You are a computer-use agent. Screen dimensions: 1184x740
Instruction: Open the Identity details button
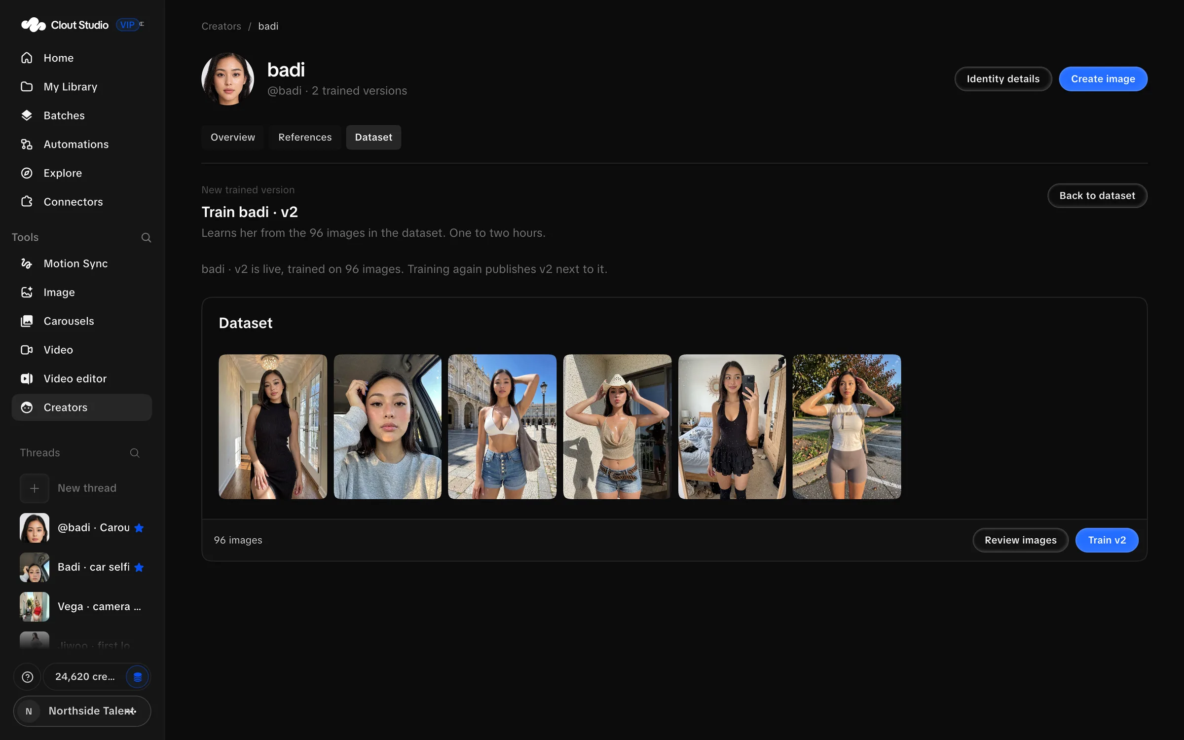coord(1003,79)
